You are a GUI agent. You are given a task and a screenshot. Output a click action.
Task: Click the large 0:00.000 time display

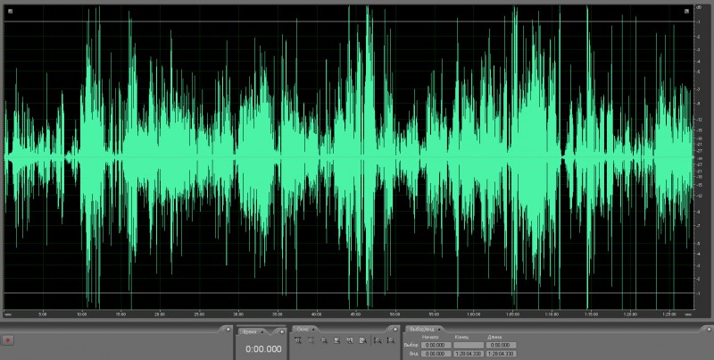pyautogui.click(x=263, y=349)
